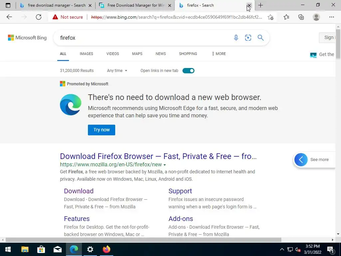
Task: Open the Favorites list icon
Action: coord(286,17)
